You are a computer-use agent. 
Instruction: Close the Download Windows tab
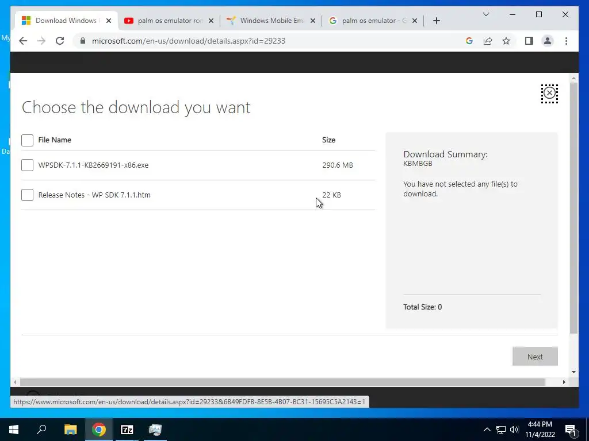pyautogui.click(x=109, y=21)
